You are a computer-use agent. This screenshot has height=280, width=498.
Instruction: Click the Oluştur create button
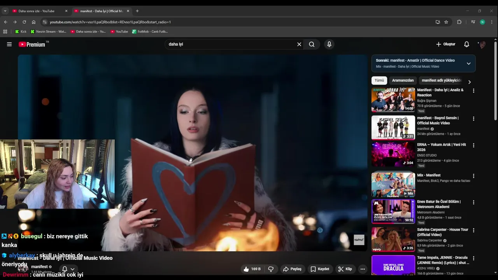coord(445,44)
